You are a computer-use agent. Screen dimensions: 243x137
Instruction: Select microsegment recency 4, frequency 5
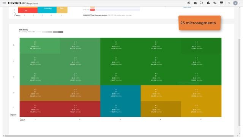coord(161,46)
